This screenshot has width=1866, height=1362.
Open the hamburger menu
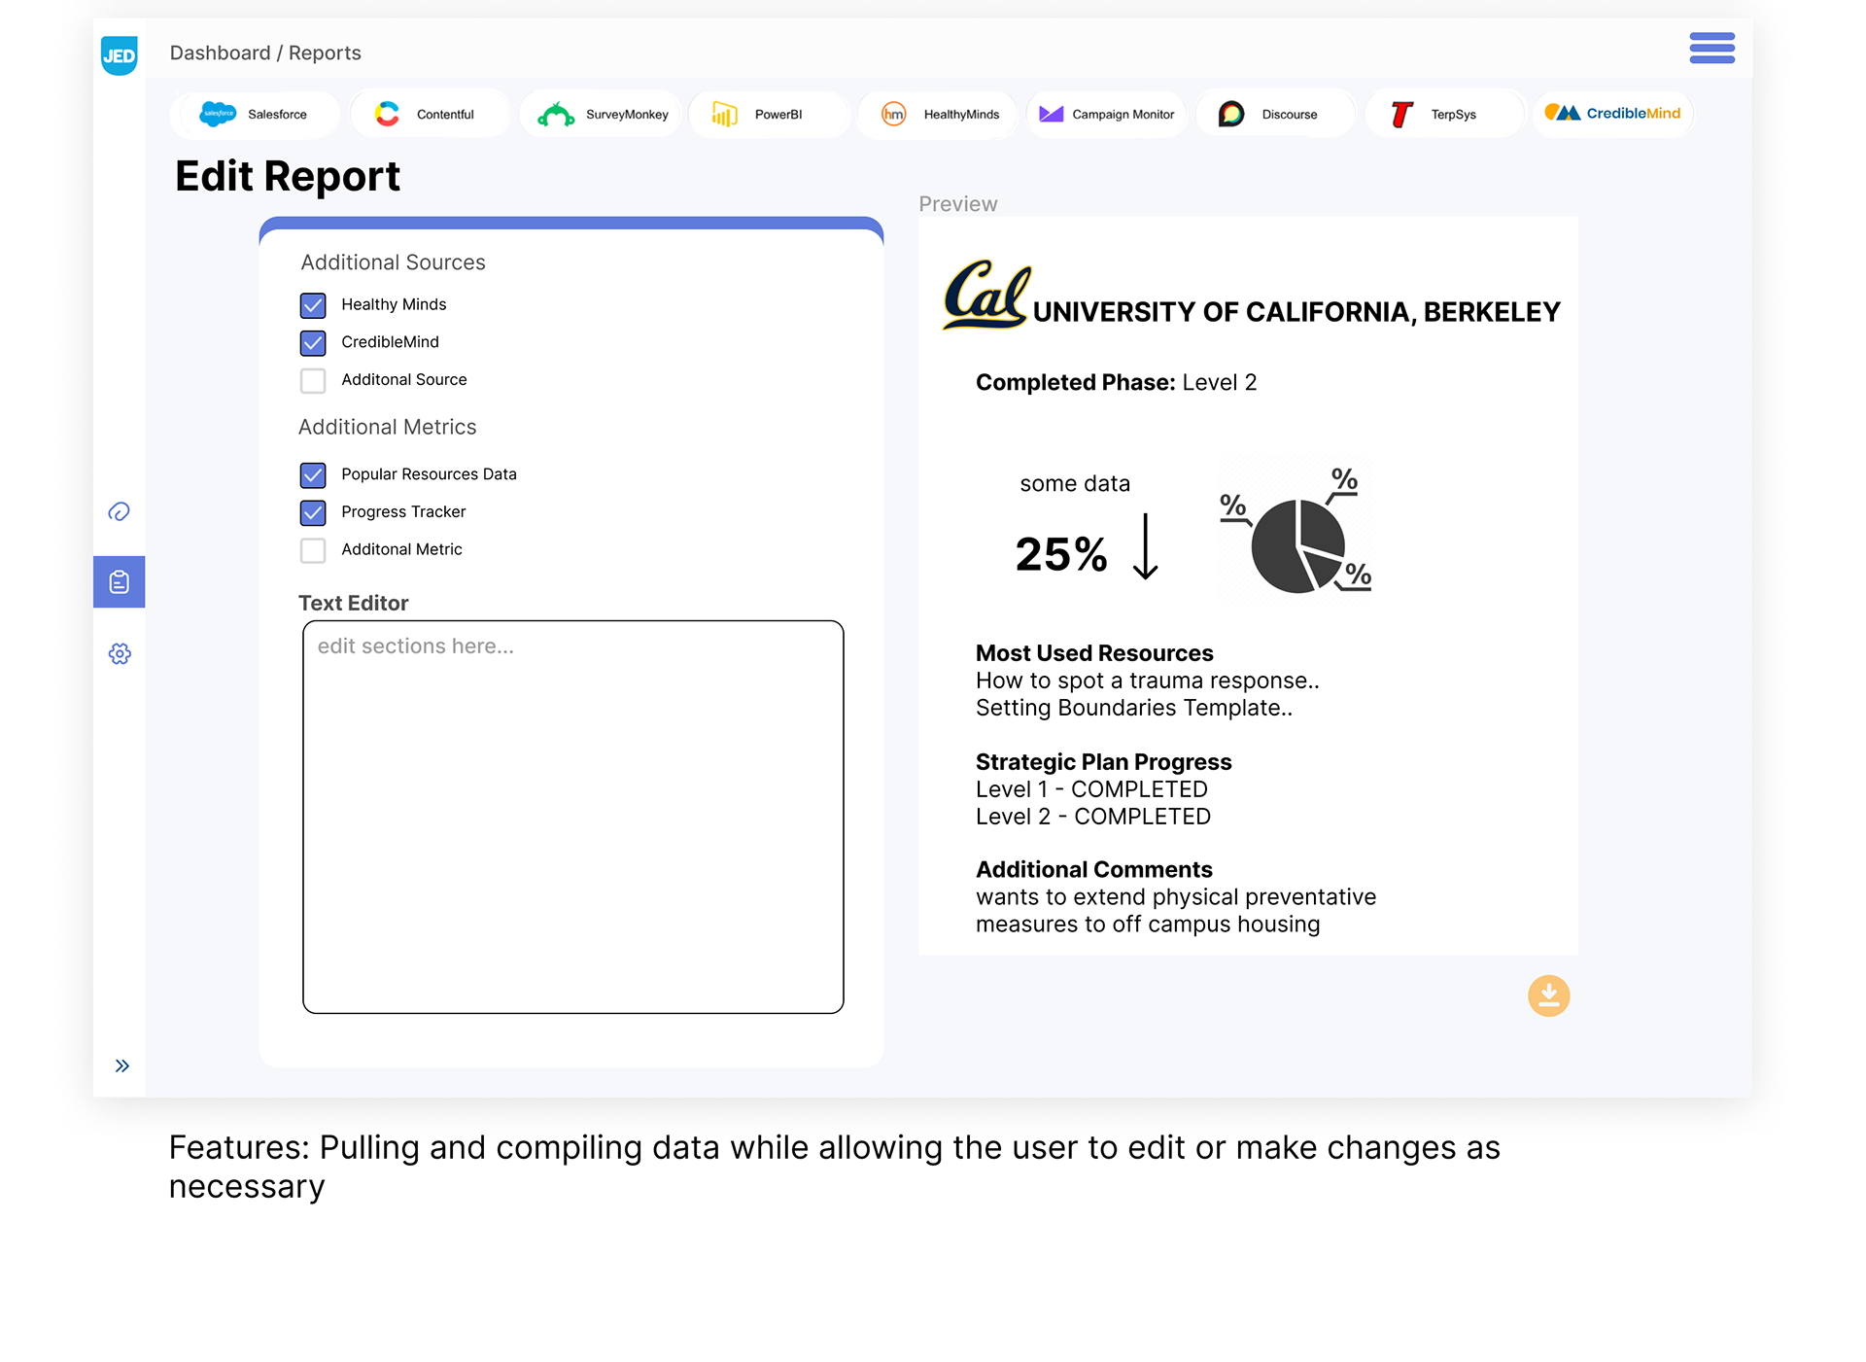coord(1711,48)
